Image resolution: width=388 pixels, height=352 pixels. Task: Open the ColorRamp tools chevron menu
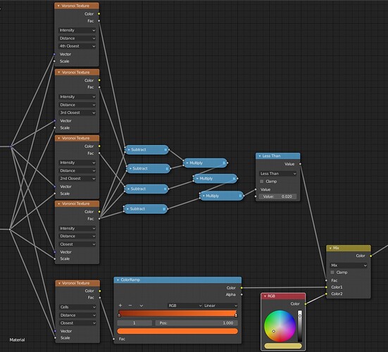click(142, 306)
